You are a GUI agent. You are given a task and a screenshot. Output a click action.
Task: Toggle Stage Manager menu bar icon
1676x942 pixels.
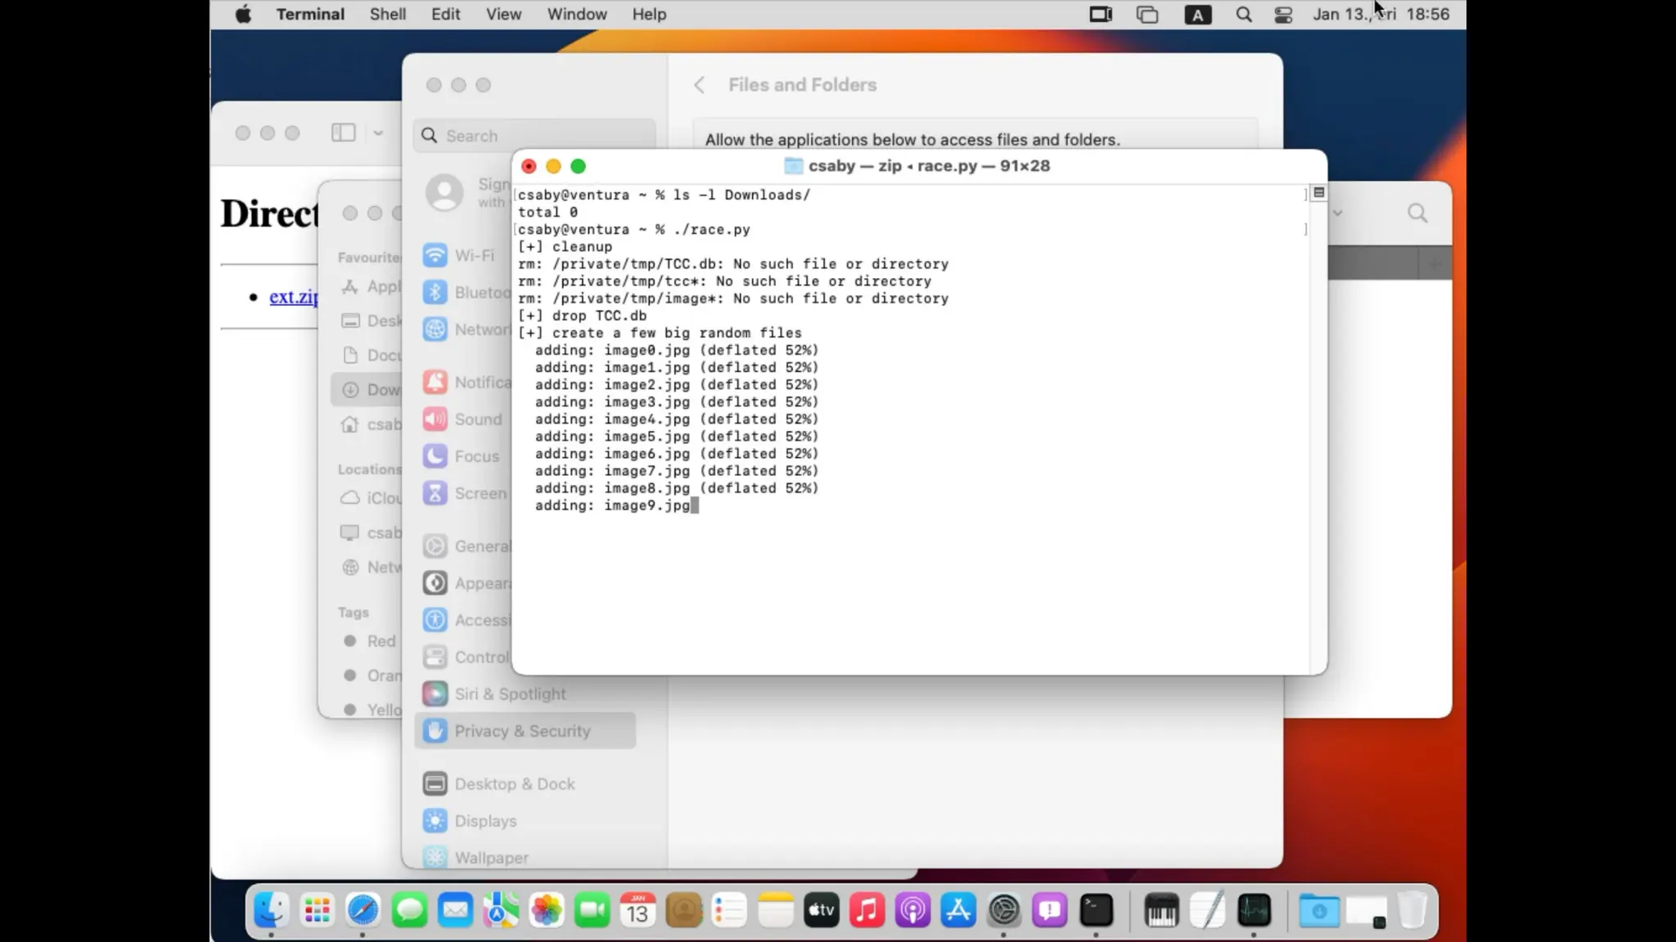1101,15
